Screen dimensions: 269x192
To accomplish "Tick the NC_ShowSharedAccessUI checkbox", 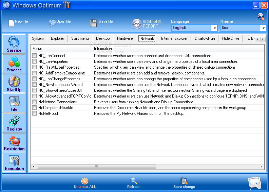I will pyautogui.click(x=35, y=90).
